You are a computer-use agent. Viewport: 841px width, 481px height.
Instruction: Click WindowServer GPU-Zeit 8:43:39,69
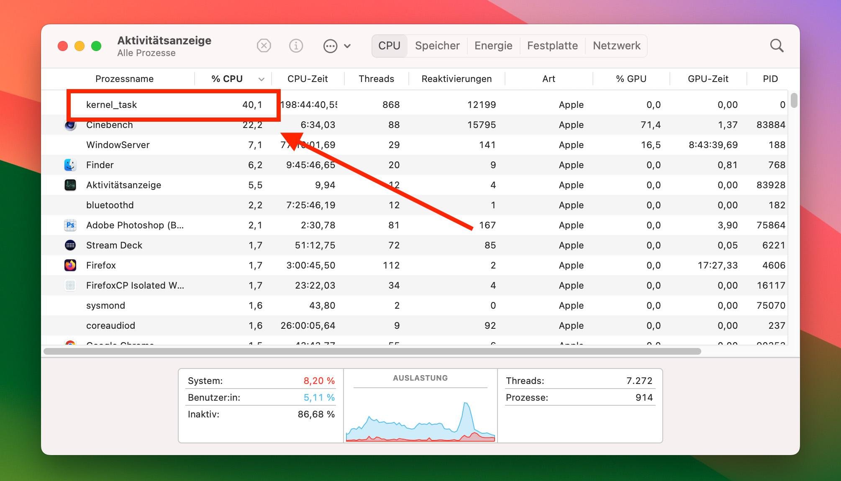coord(713,145)
